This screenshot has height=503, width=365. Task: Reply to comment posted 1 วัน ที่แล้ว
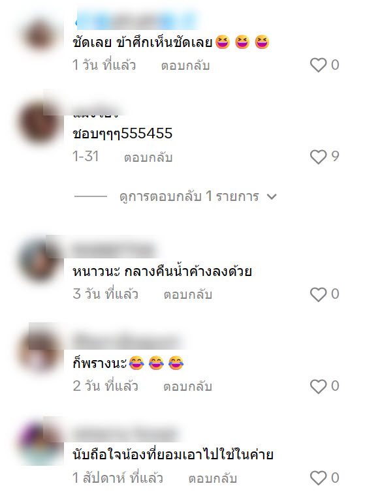185,65
